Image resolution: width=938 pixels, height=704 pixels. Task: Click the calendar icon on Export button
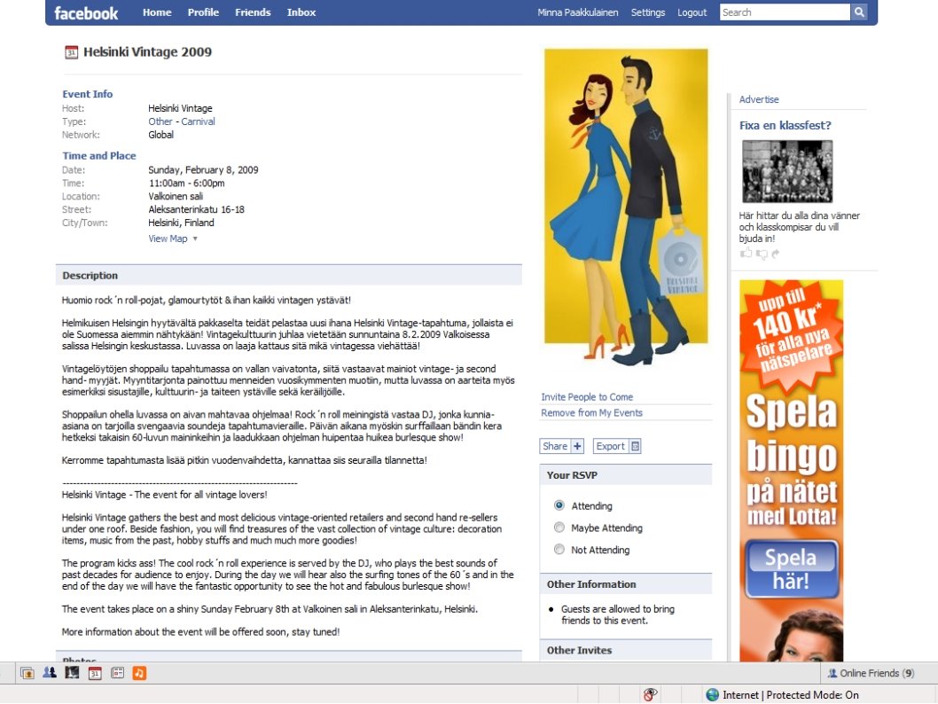click(635, 446)
